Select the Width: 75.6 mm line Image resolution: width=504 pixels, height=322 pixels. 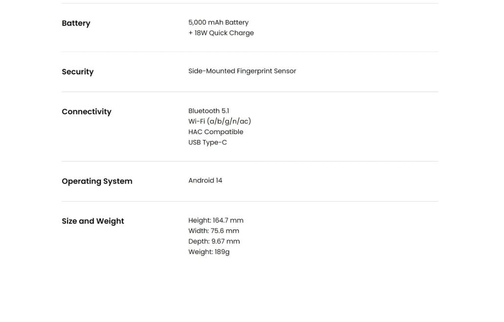pos(214,231)
